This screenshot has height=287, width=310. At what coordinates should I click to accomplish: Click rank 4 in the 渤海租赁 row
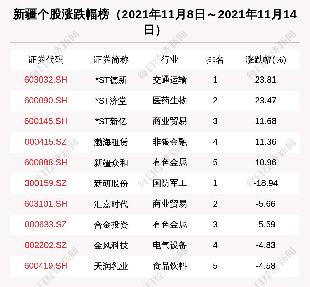215,142
